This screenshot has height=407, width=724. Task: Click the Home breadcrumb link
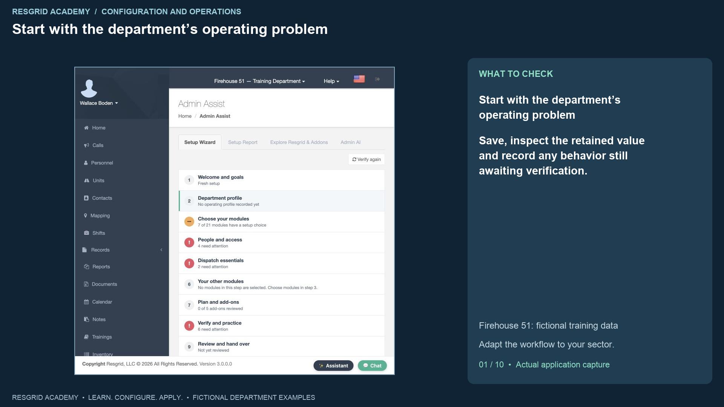[x=185, y=116]
